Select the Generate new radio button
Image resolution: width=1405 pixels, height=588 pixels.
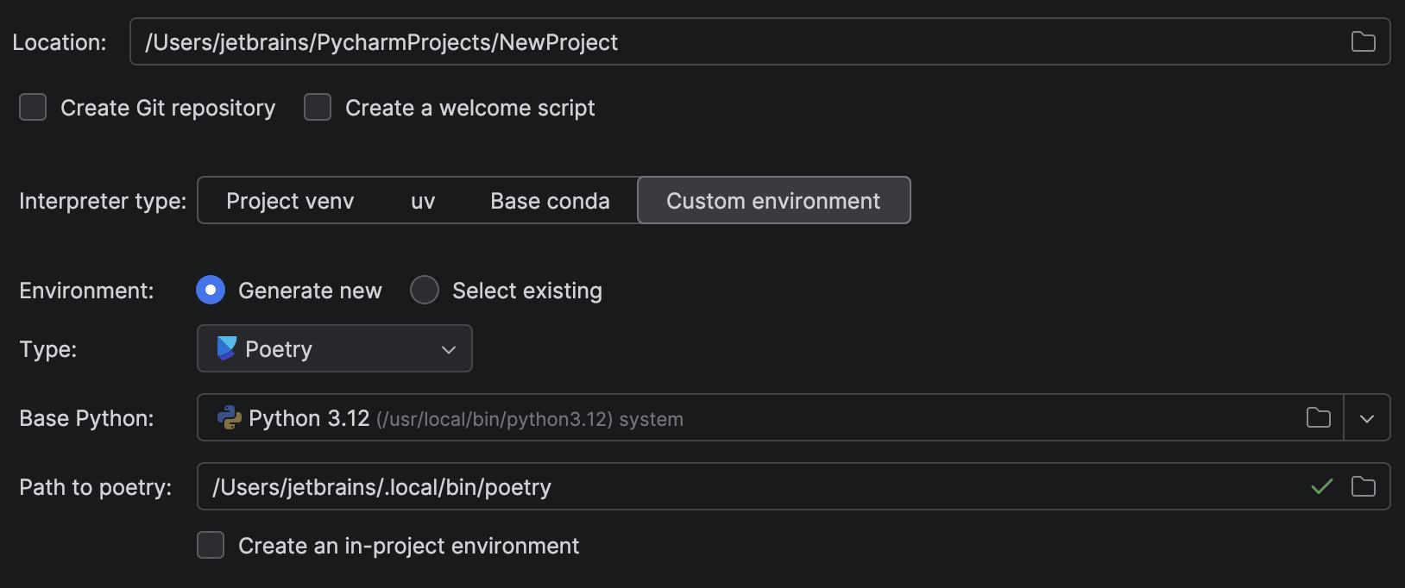click(210, 291)
